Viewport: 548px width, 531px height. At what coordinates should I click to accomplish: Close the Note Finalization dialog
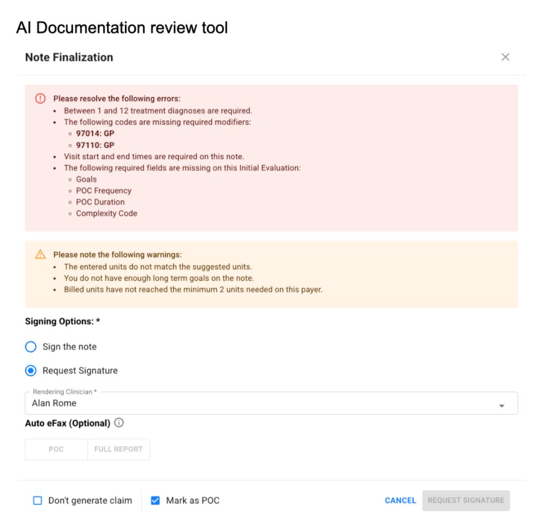(x=505, y=57)
